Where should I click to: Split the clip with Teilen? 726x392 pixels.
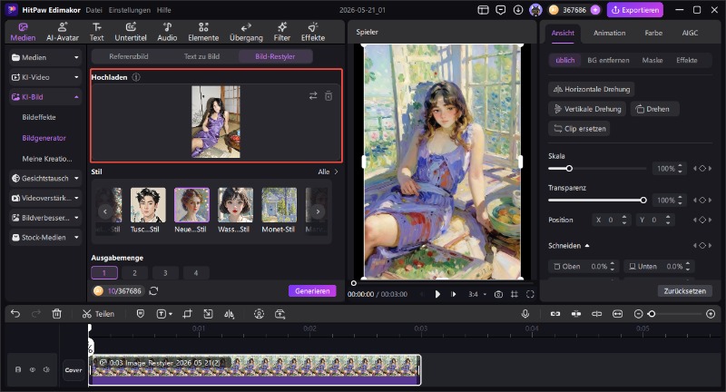click(98, 314)
